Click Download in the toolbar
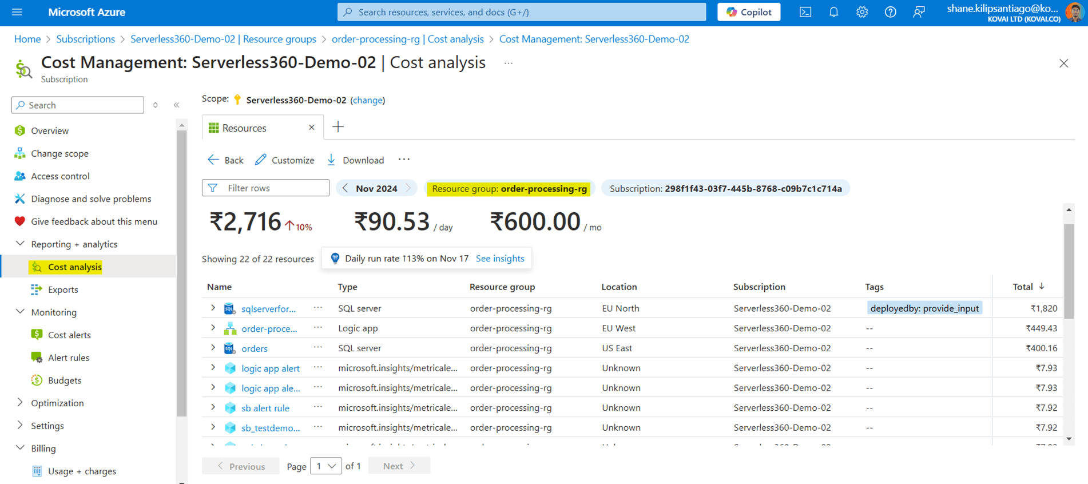The width and height of the screenshot is (1088, 484). pyautogui.click(x=355, y=160)
